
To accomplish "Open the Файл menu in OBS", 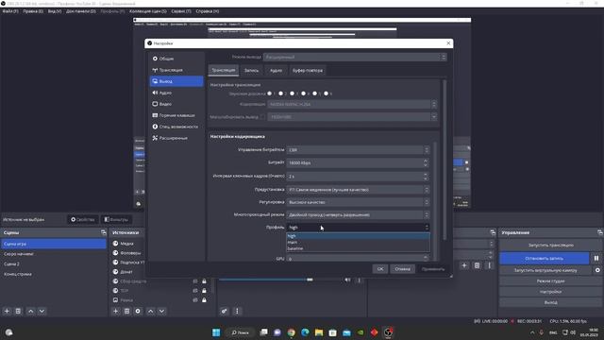I will point(10,11).
